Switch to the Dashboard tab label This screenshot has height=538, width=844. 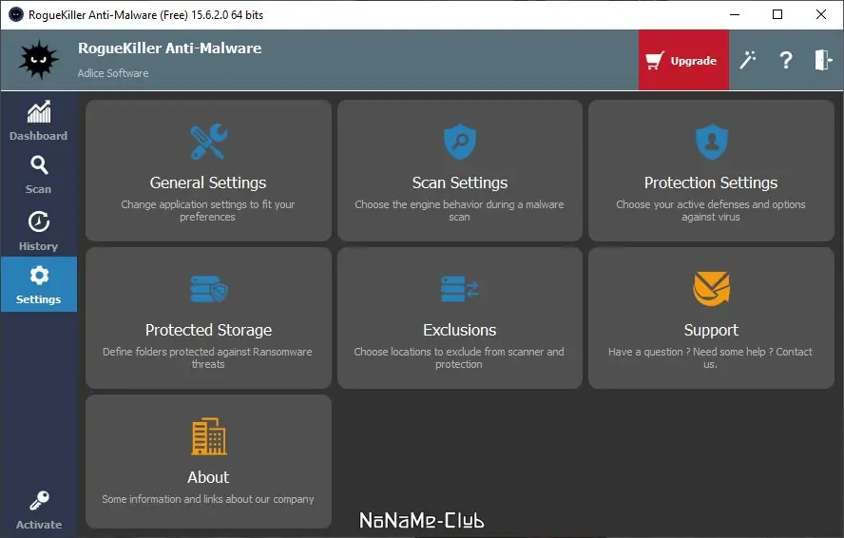tap(38, 136)
